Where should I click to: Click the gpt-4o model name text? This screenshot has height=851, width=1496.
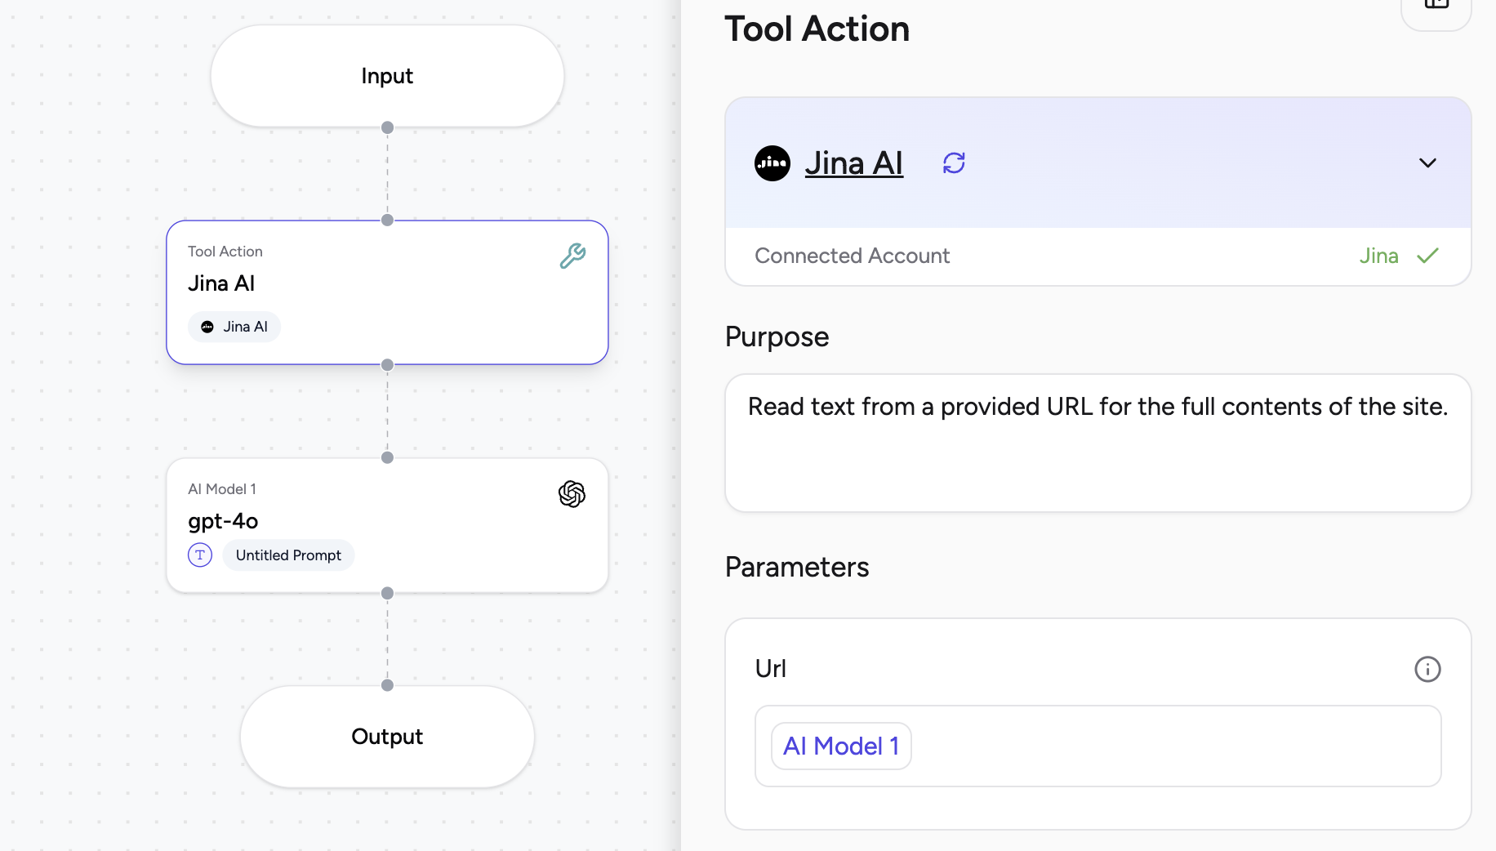pos(223,521)
